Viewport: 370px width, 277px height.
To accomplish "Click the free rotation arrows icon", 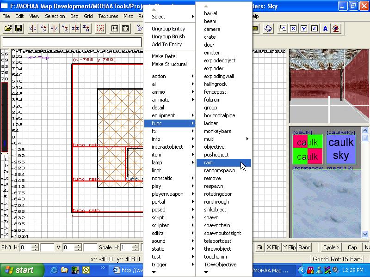I will [x=268, y=29].
